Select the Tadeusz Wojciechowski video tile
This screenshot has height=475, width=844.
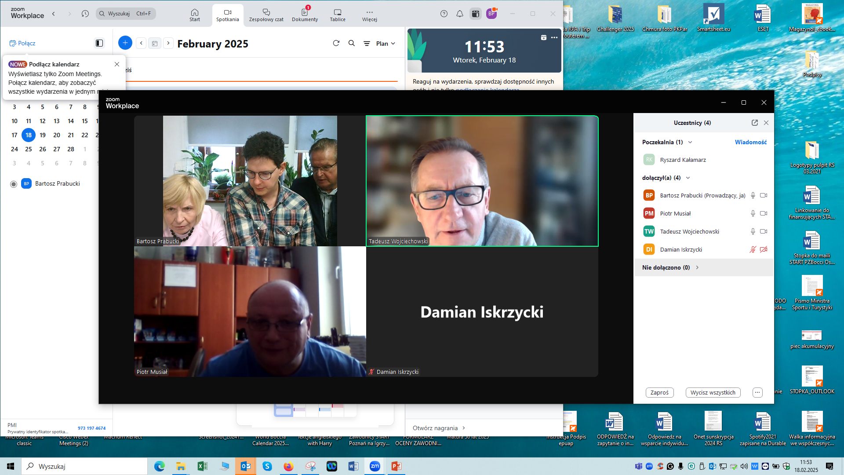(482, 181)
